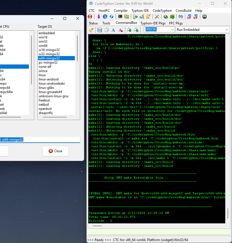Open the Compiler menu
Viewport: 232px width, 243px height.
click(x=120, y=10)
